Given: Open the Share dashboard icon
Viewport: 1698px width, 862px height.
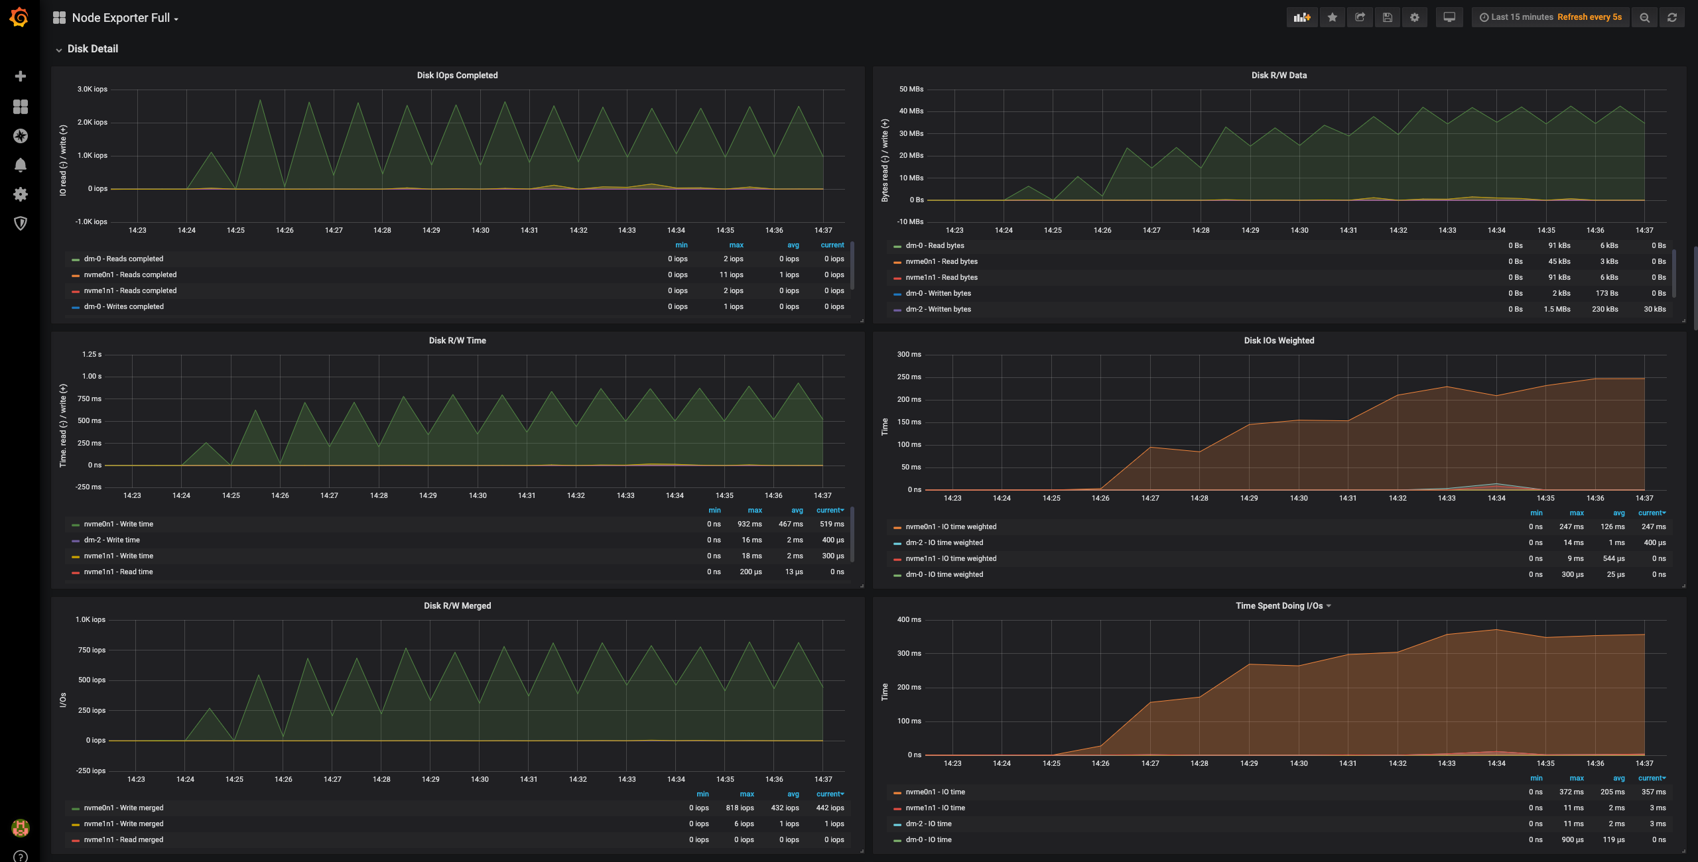Looking at the screenshot, I should click(1360, 17).
